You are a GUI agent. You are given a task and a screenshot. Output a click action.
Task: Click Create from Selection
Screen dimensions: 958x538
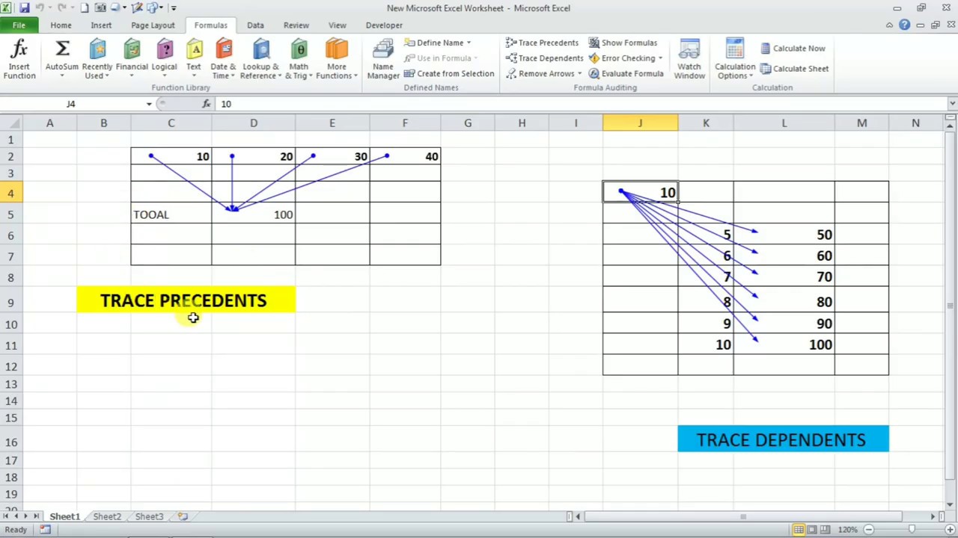[x=449, y=73]
